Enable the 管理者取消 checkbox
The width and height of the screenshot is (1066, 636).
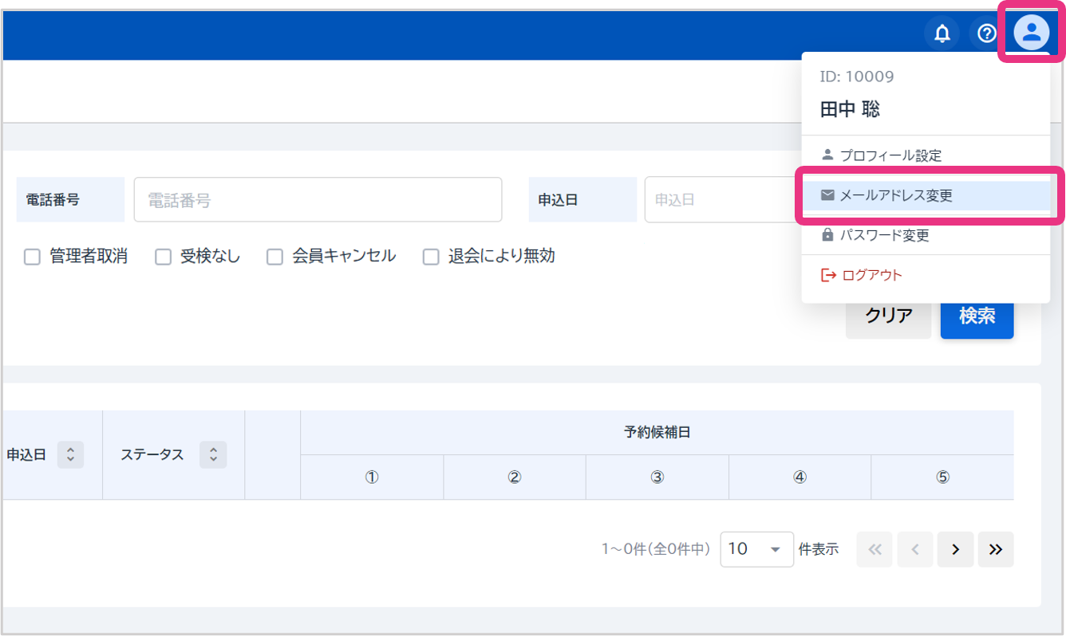(33, 257)
